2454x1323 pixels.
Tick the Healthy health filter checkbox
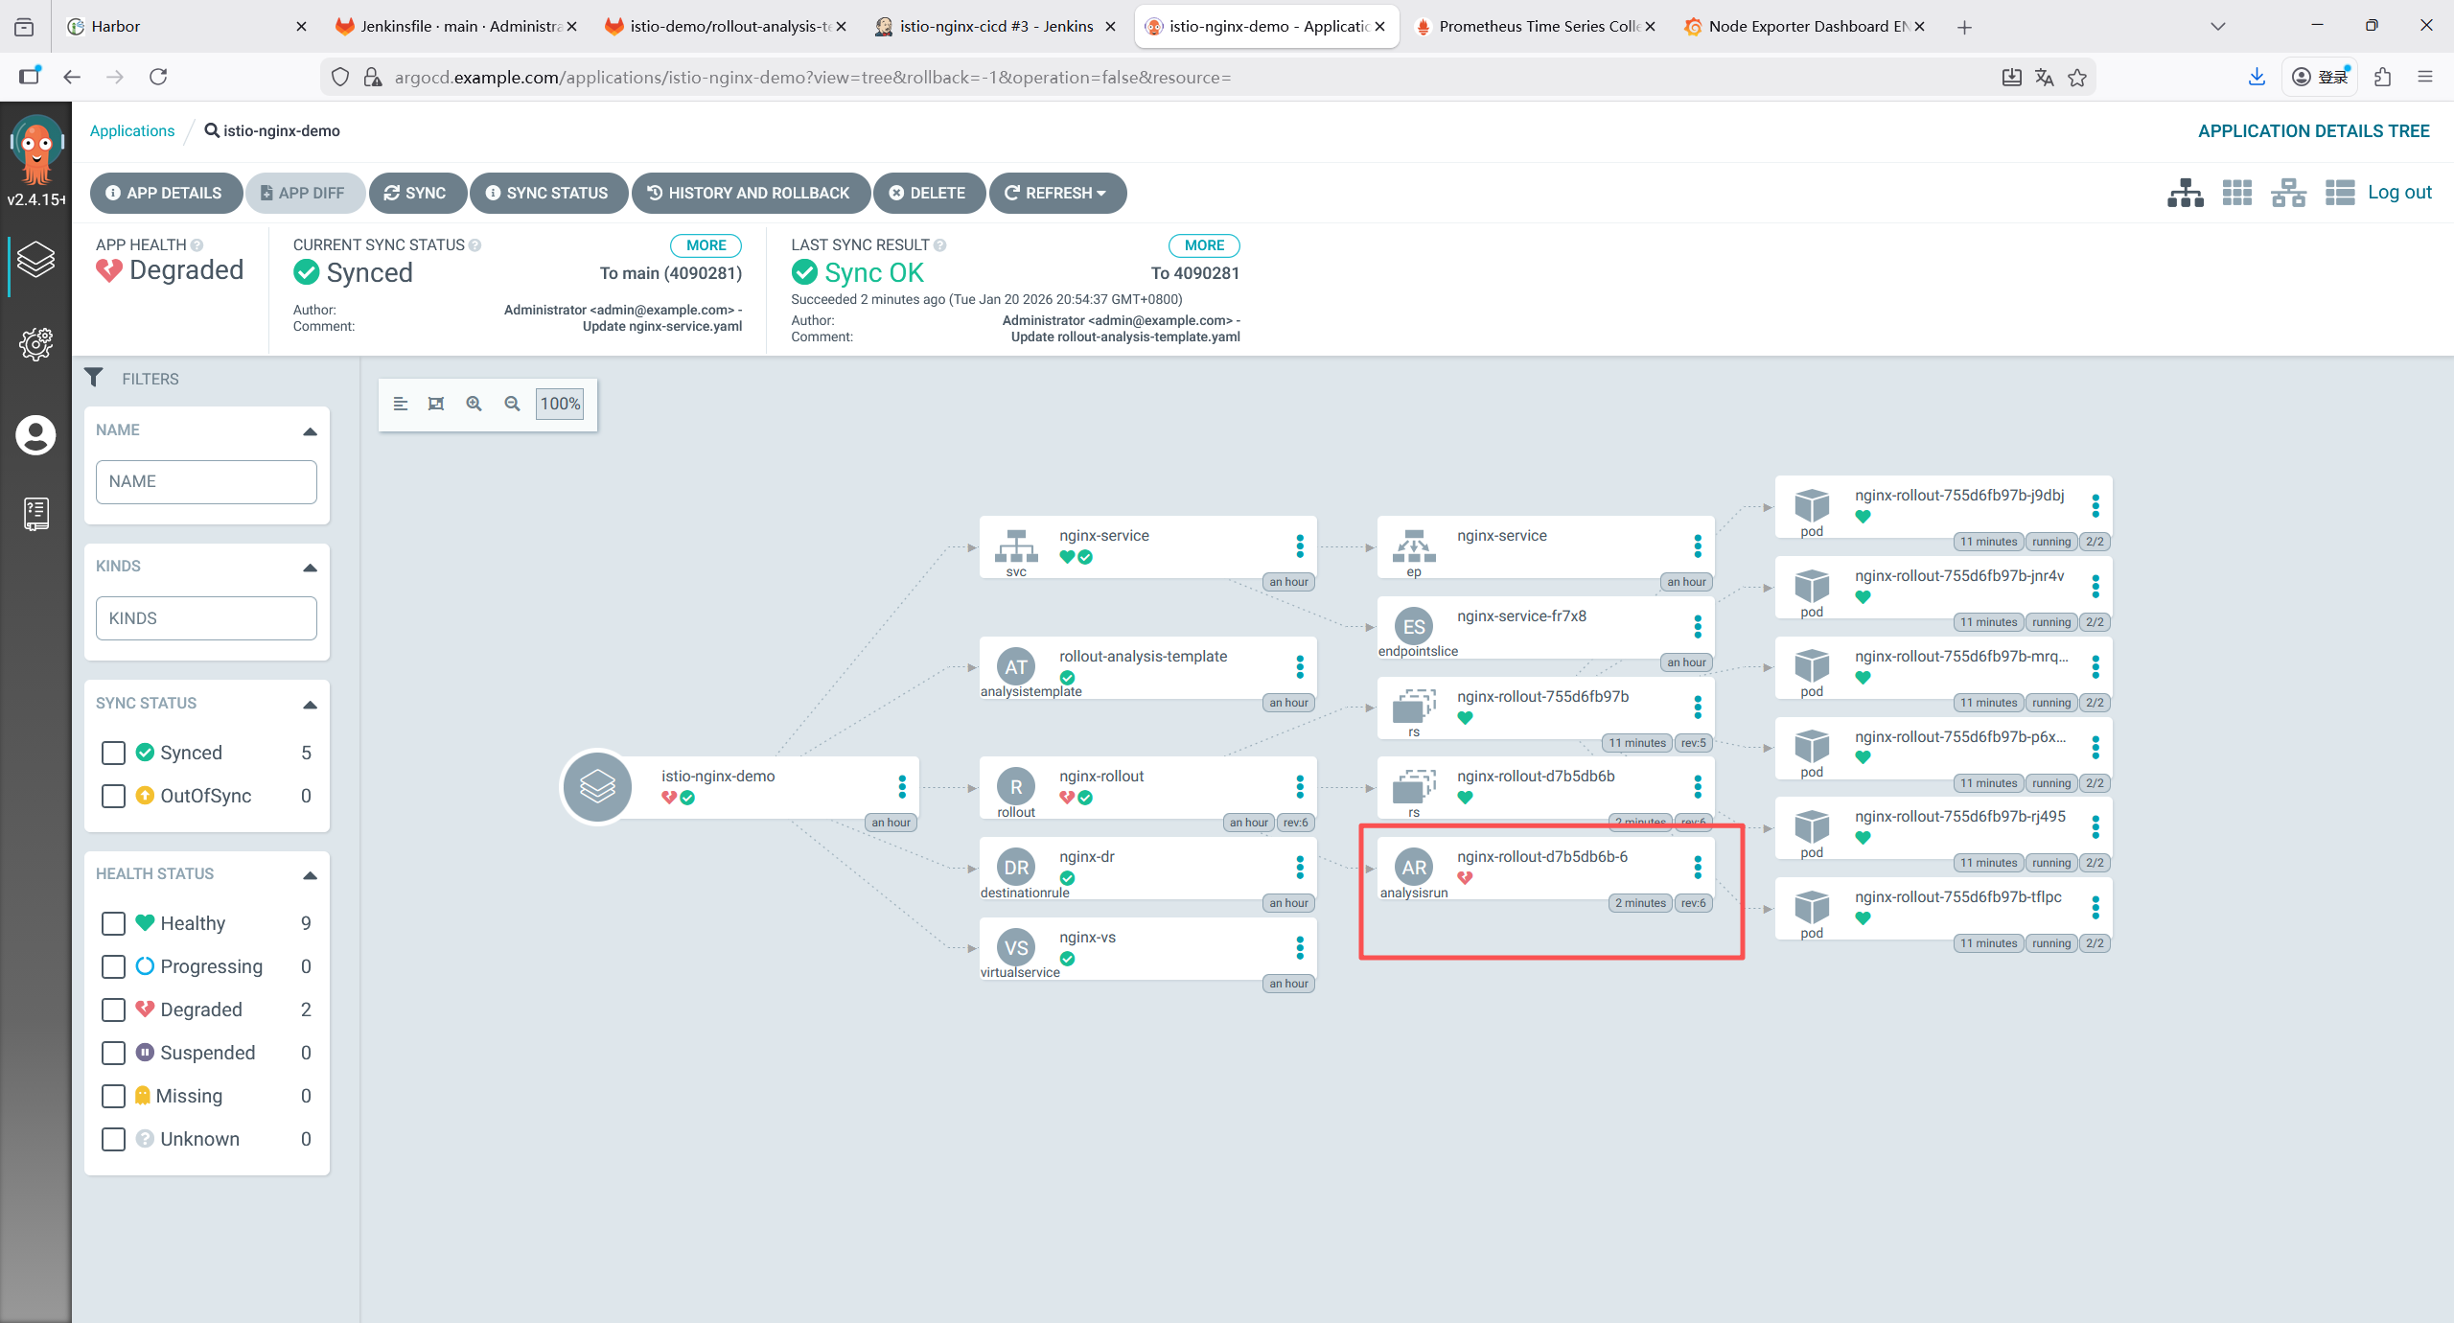pyautogui.click(x=113, y=923)
